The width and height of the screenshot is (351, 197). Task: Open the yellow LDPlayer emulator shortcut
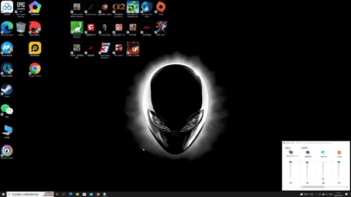35,49
